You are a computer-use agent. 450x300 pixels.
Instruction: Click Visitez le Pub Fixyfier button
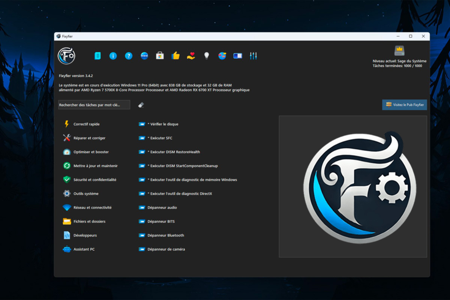tap(405, 105)
